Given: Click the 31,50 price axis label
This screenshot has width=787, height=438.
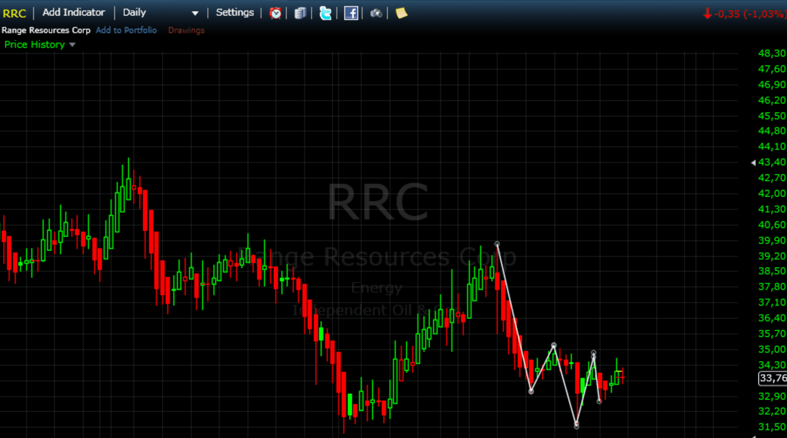Looking at the screenshot, I should (x=772, y=427).
